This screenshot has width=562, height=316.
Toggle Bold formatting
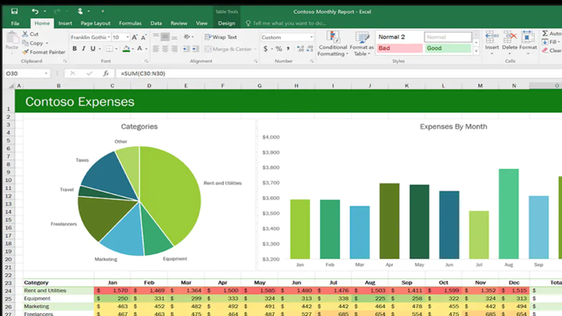[x=75, y=49]
